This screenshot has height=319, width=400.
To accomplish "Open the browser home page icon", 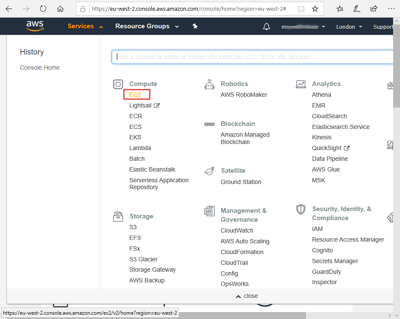I will click(60, 9).
